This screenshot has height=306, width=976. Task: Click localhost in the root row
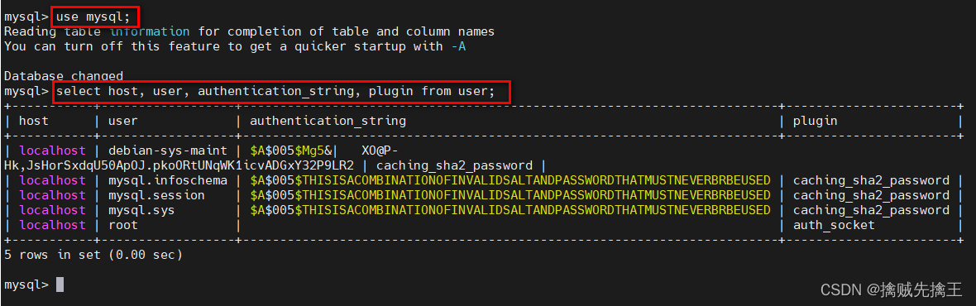52,225
